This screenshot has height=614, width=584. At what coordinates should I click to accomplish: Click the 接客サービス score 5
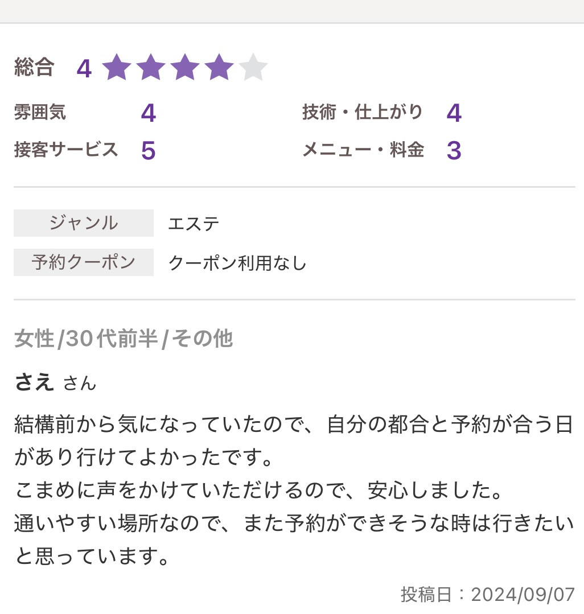(x=148, y=150)
